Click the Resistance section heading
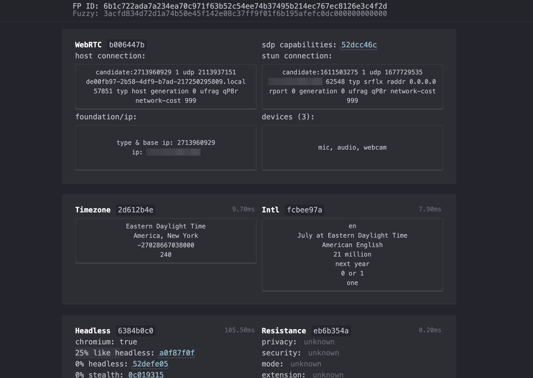The width and height of the screenshot is (533, 378). pos(284,331)
